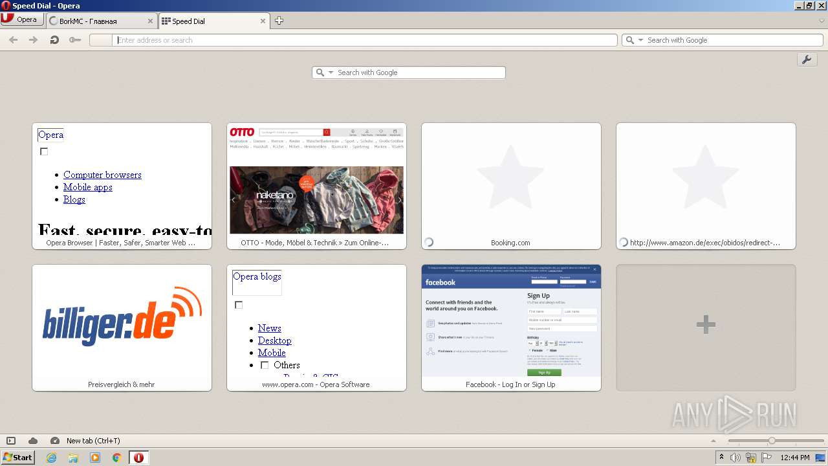
Task: Open Opera Link cloud icon
Action: pos(33,441)
